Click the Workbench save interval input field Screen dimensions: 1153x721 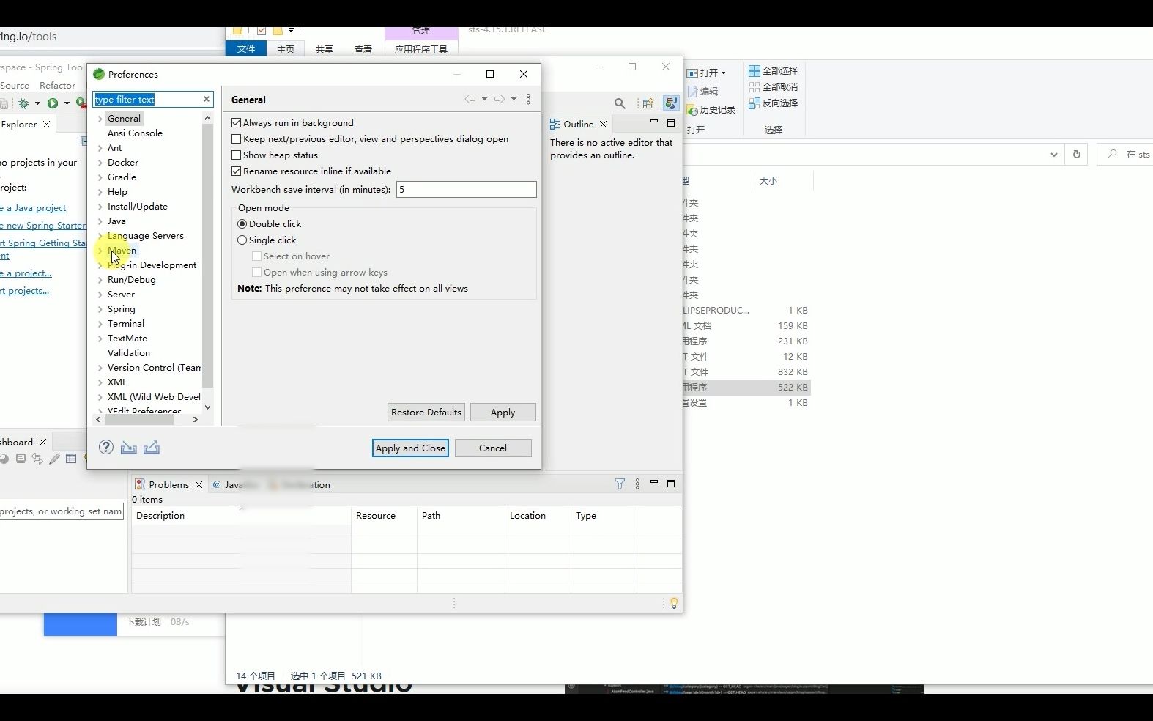[x=467, y=189]
